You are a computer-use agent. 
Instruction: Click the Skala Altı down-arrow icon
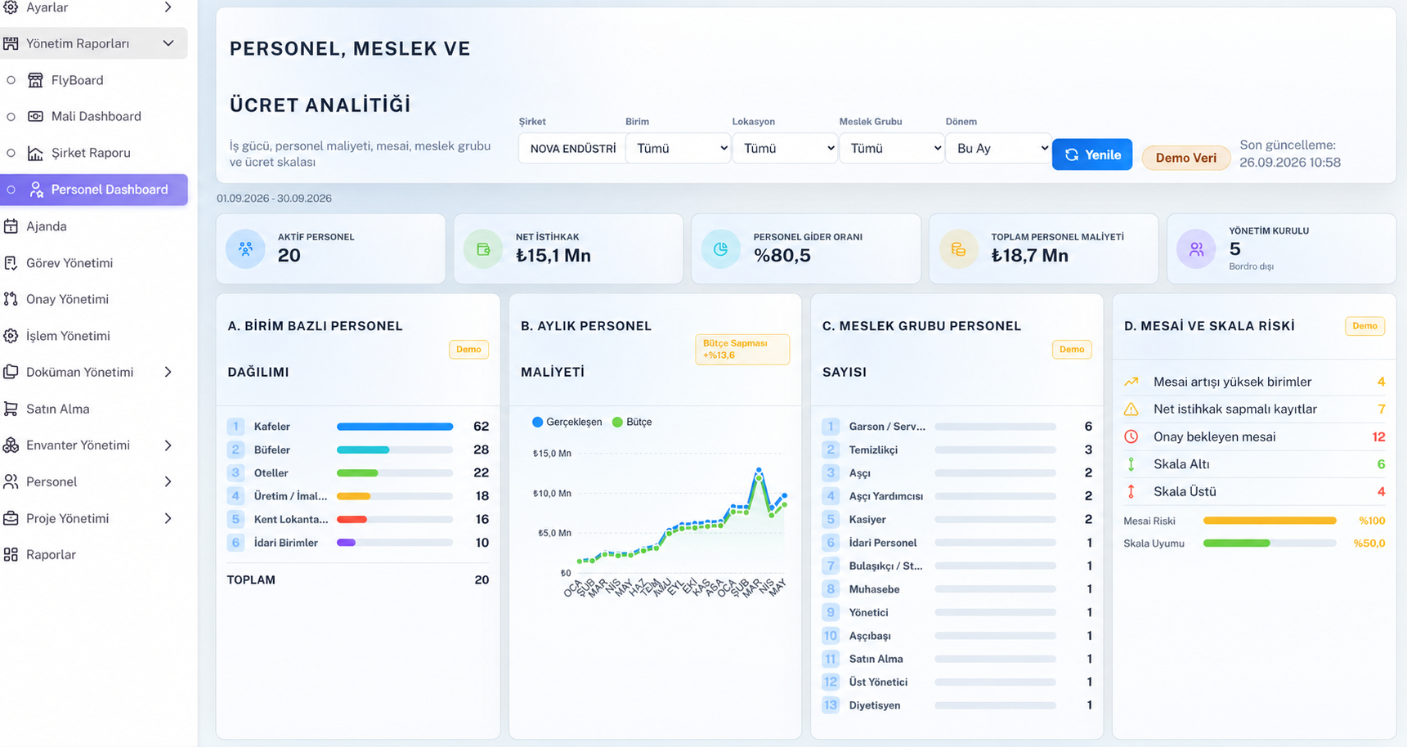(x=1131, y=464)
